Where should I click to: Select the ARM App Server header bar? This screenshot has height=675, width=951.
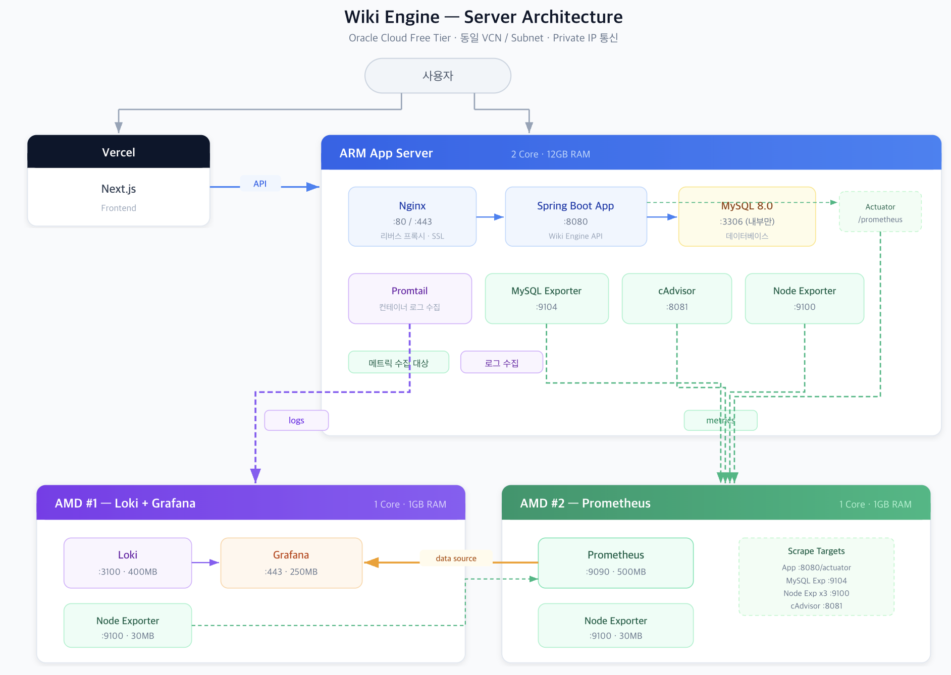[631, 153]
